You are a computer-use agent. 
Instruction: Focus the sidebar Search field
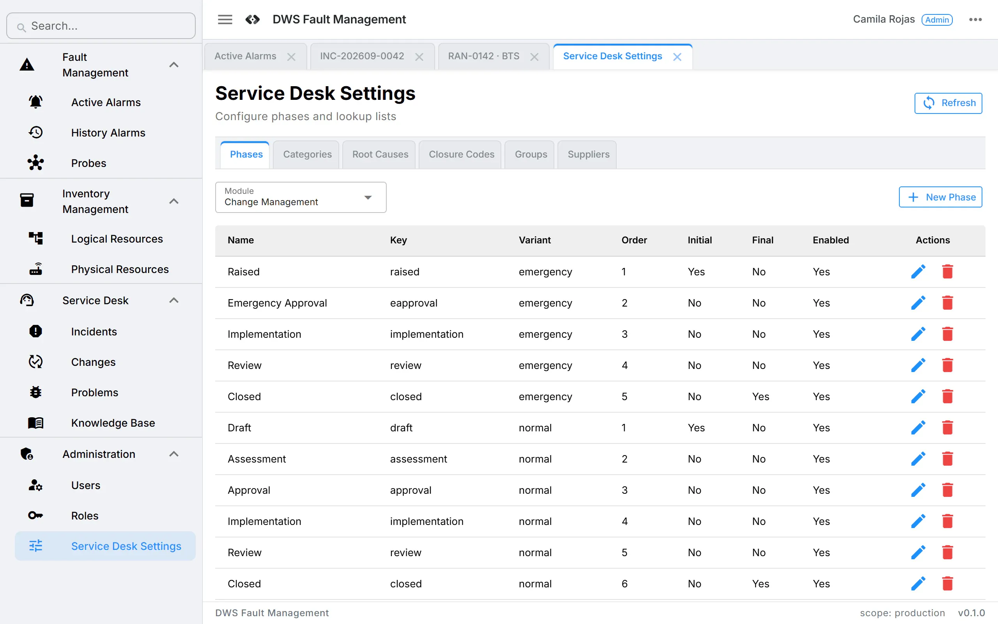101,26
